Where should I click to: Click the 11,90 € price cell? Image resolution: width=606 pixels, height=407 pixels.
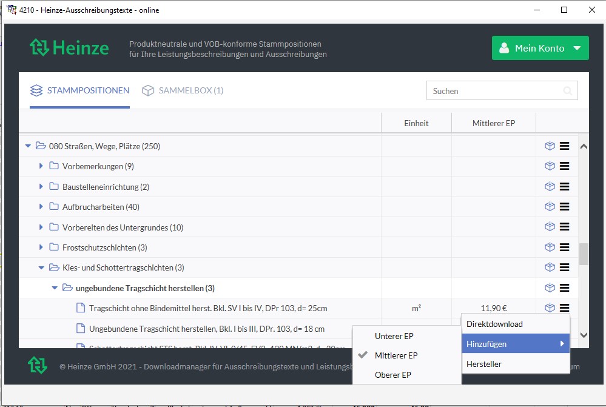pos(494,309)
